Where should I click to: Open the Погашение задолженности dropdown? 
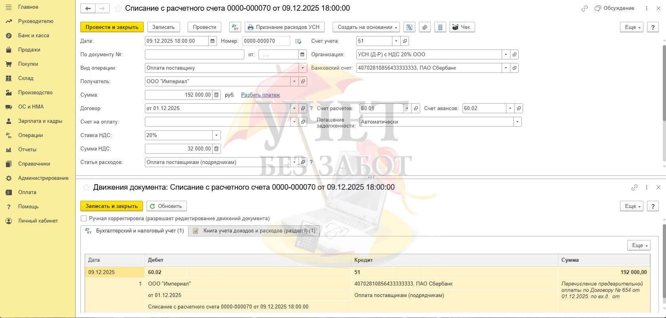(x=518, y=122)
